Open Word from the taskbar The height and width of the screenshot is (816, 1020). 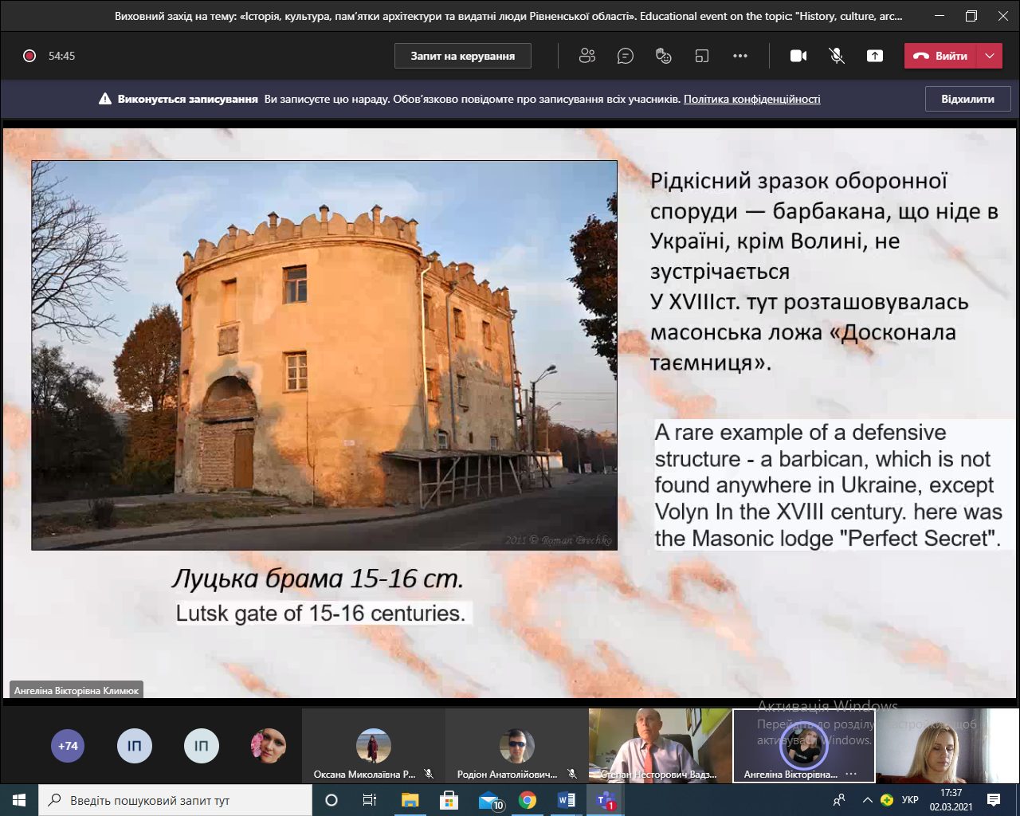[x=567, y=800]
